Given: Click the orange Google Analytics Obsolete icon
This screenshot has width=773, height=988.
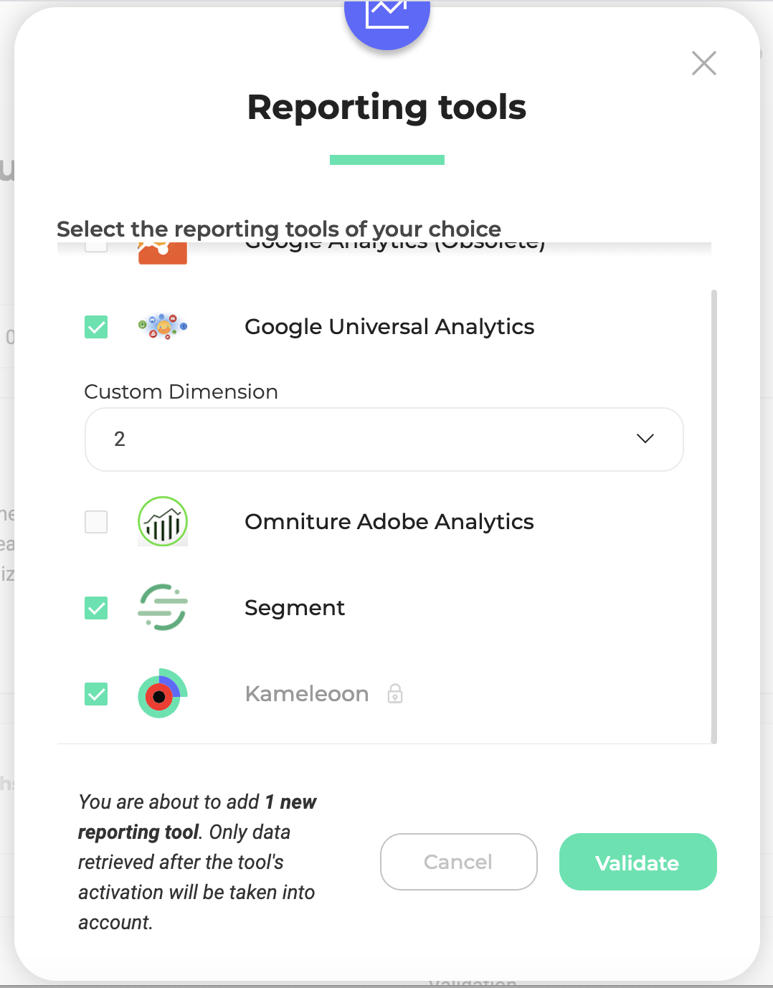Looking at the screenshot, I should (163, 253).
